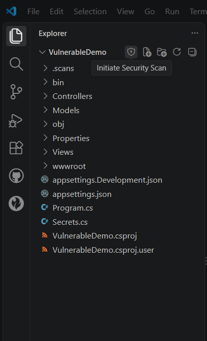Select the .scans folder name
The height and width of the screenshot is (341, 207).
[x=63, y=69]
